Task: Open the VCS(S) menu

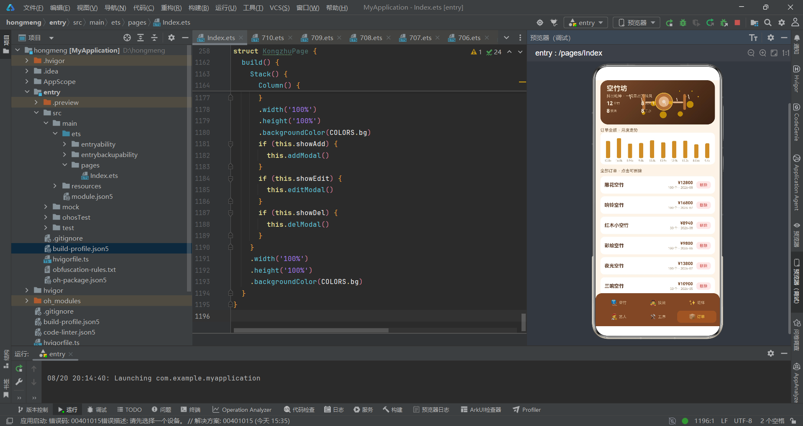Action: pos(279,8)
